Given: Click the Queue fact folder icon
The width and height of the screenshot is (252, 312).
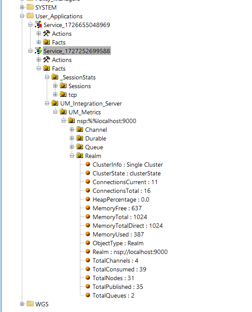Looking at the screenshot, I should click(80, 147).
